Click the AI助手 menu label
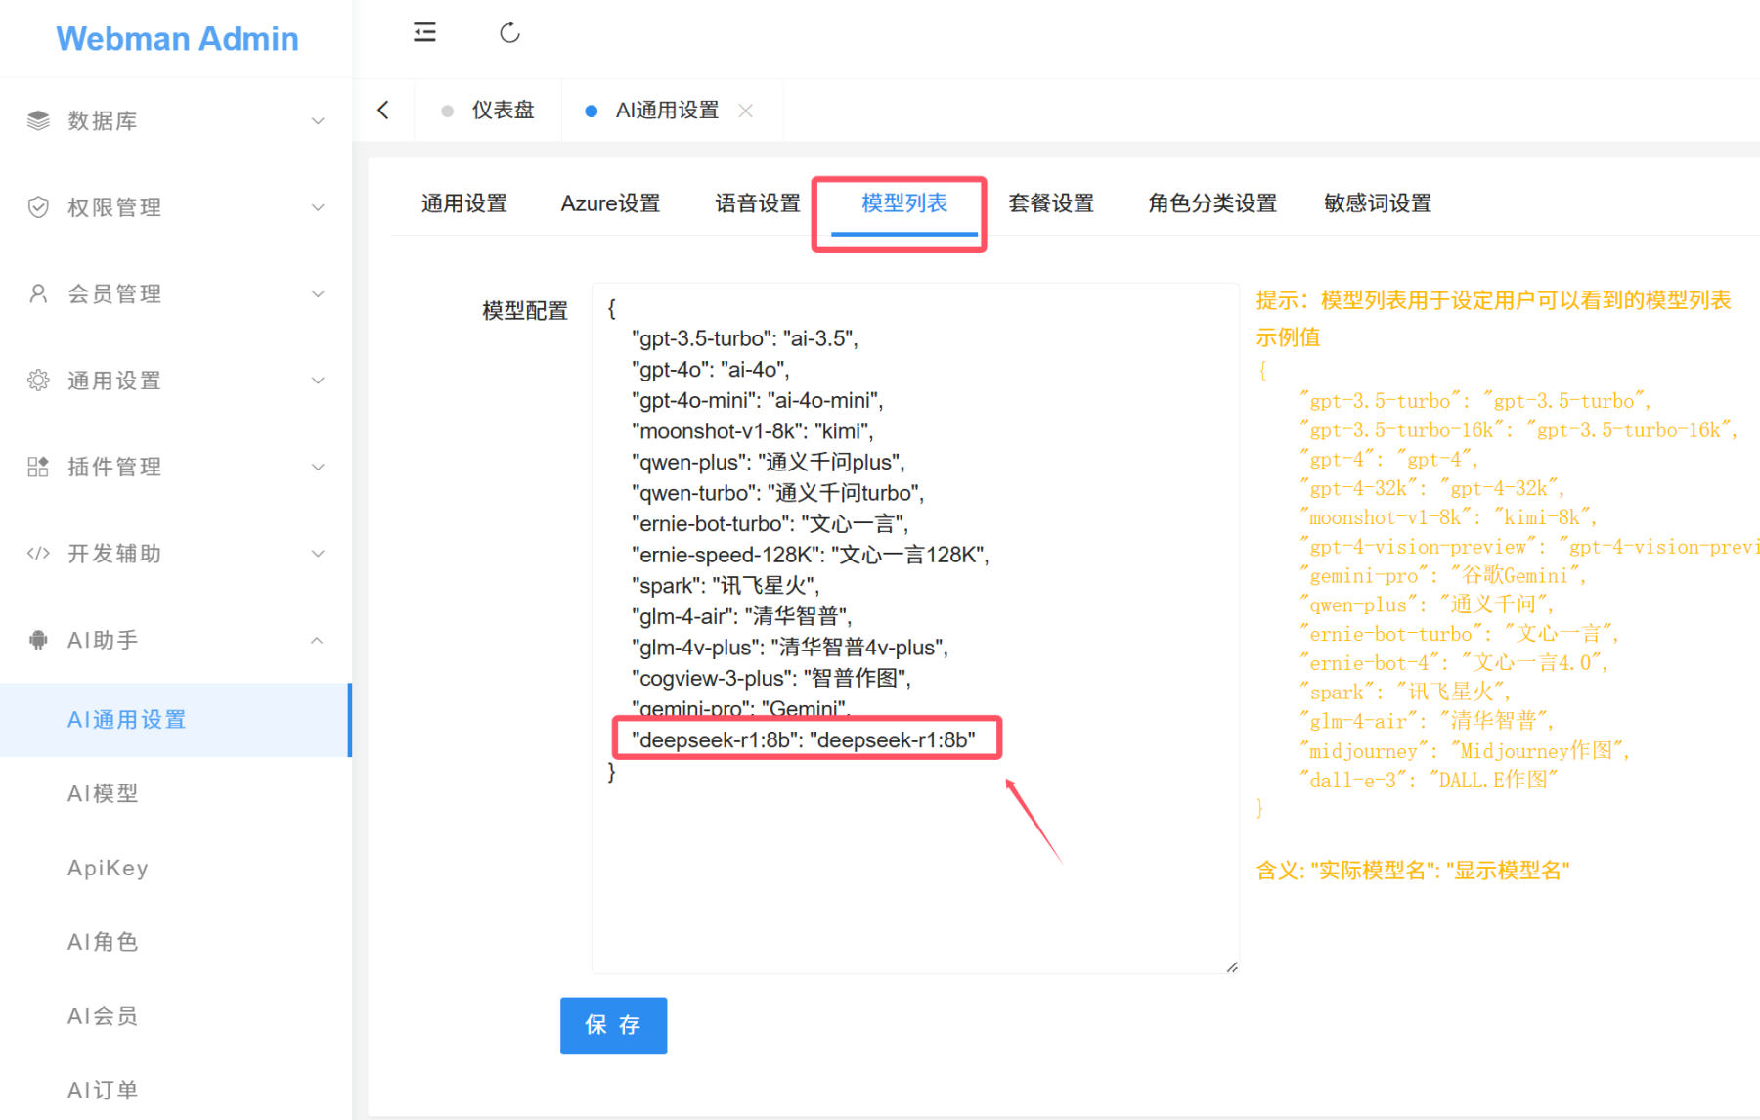This screenshot has height=1120, width=1760. pos(103,640)
